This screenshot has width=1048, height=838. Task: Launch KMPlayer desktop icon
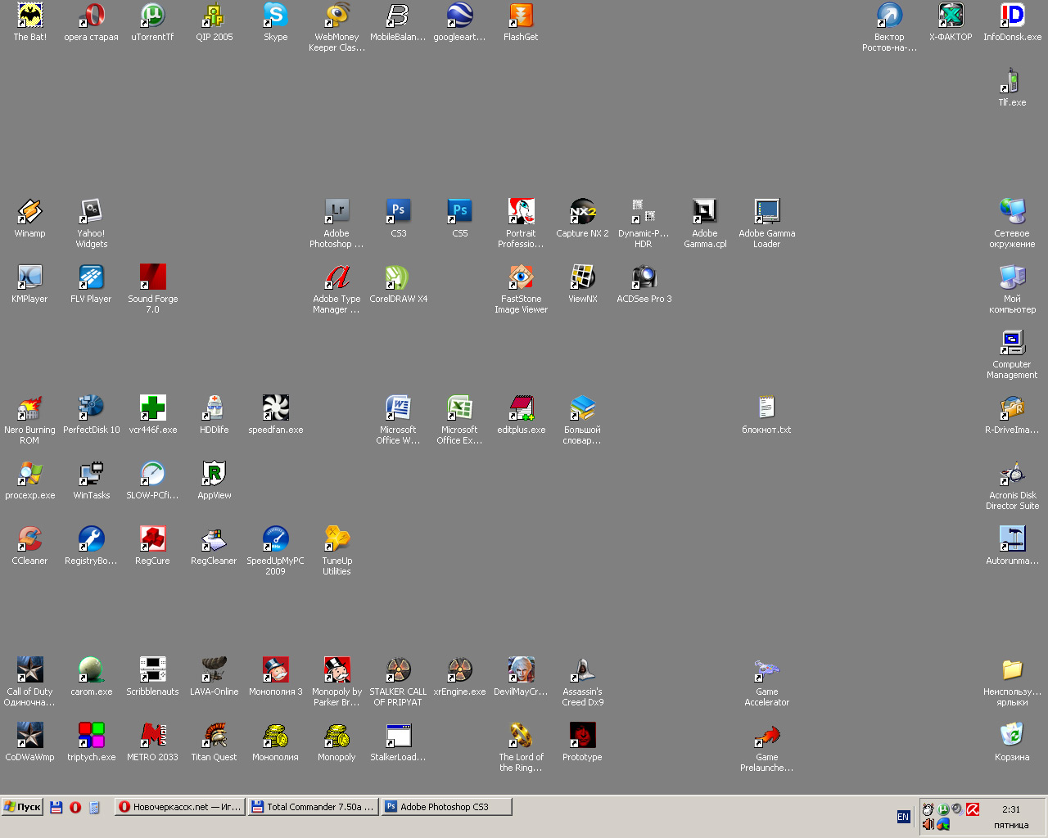(30, 277)
